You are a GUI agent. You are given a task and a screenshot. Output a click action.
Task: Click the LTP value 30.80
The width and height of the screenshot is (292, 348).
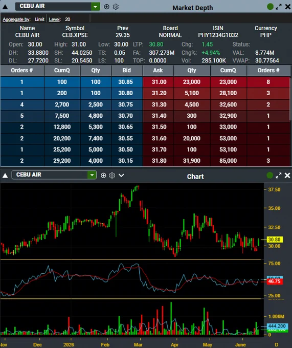coord(156,45)
